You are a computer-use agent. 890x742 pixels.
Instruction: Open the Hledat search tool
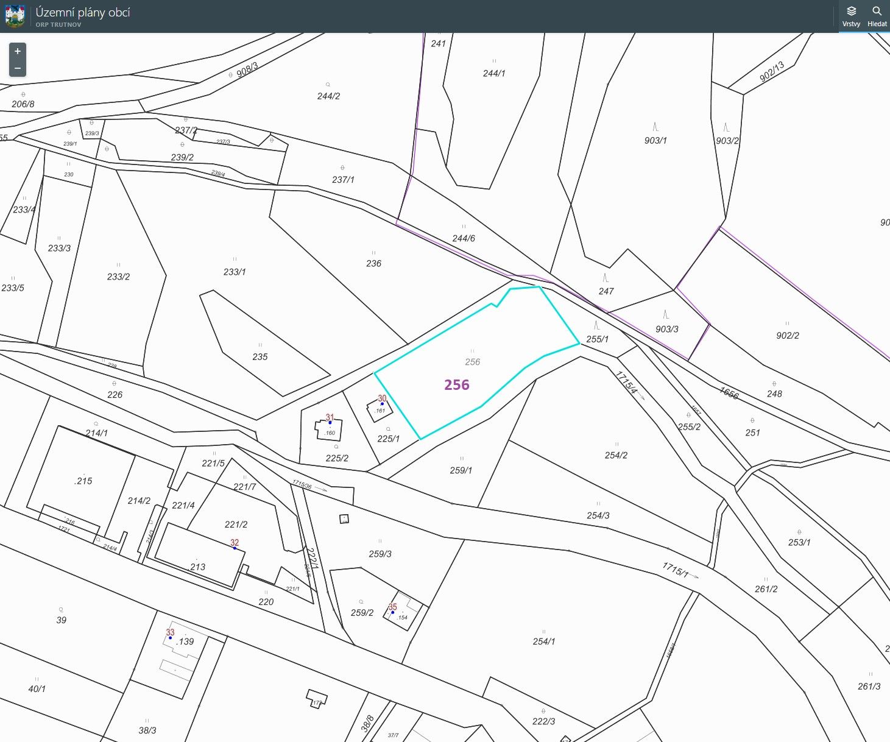point(877,16)
